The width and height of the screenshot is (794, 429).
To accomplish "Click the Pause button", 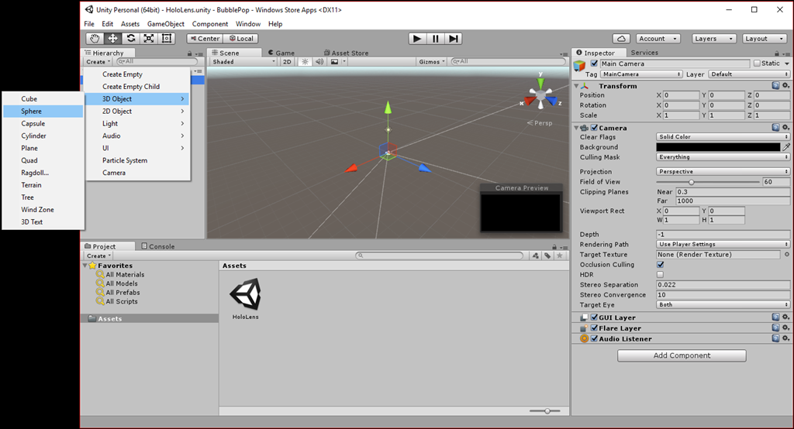I will tap(435, 39).
